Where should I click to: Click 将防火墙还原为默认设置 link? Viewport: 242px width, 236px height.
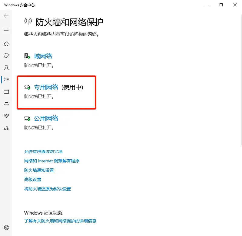(x=48, y=189)
